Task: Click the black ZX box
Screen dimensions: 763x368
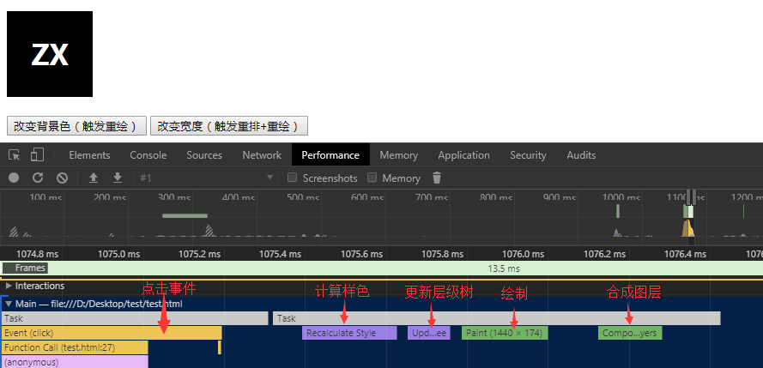Action: (x=50, y=54)
